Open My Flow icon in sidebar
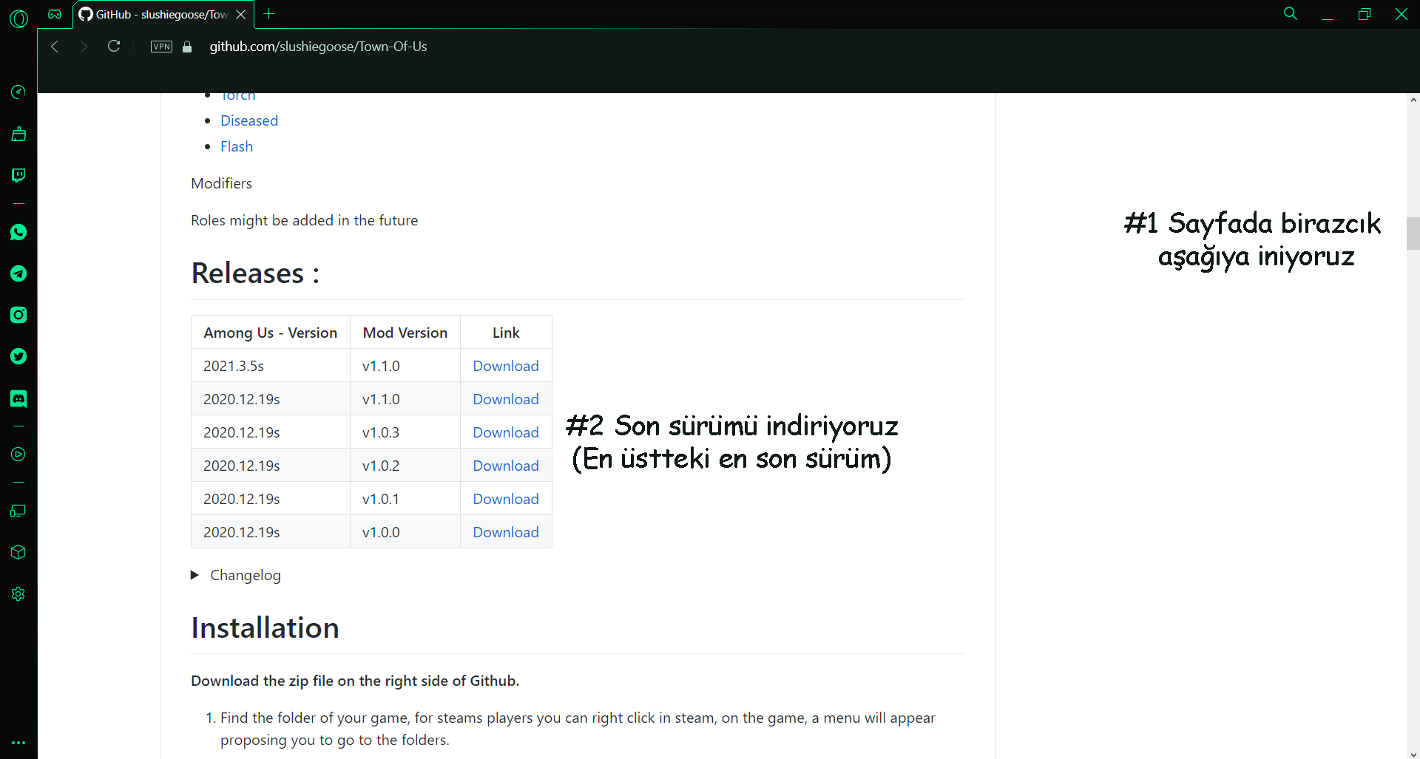The height and width of the screenshot is (759, 1420). pyautogui.click(x=18, y=511)
